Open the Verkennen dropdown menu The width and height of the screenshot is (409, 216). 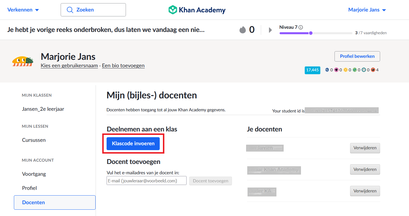[23, 10]
